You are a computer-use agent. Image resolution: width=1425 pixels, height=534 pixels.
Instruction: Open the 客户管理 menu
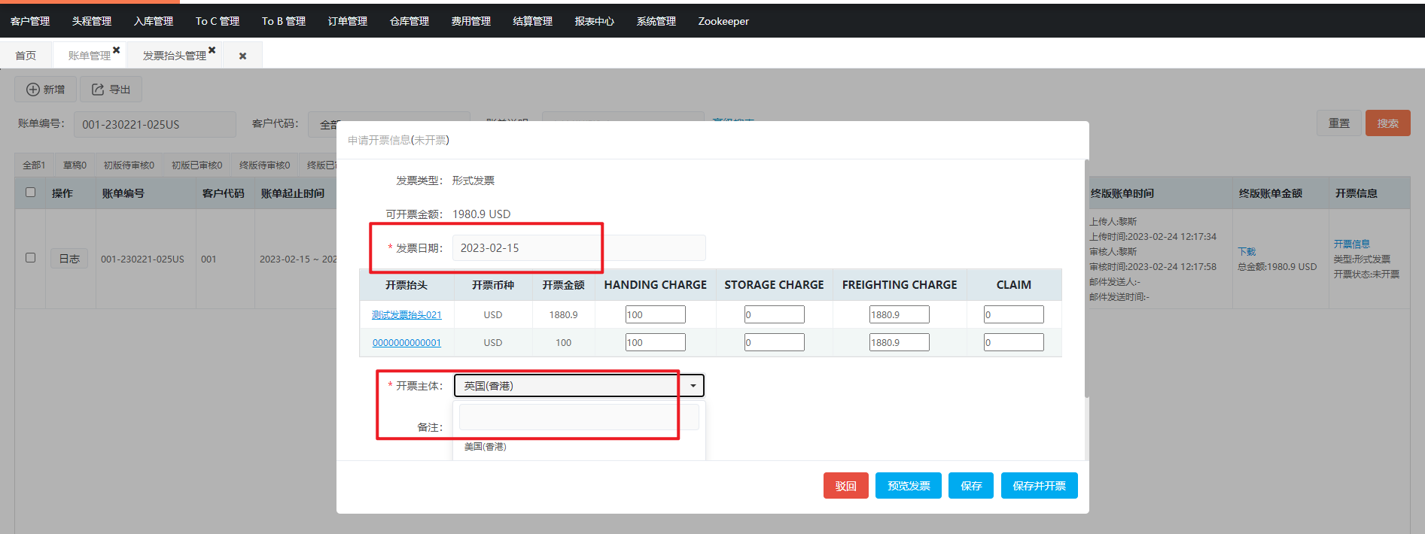pyautogui.click(x=30, y=21)
